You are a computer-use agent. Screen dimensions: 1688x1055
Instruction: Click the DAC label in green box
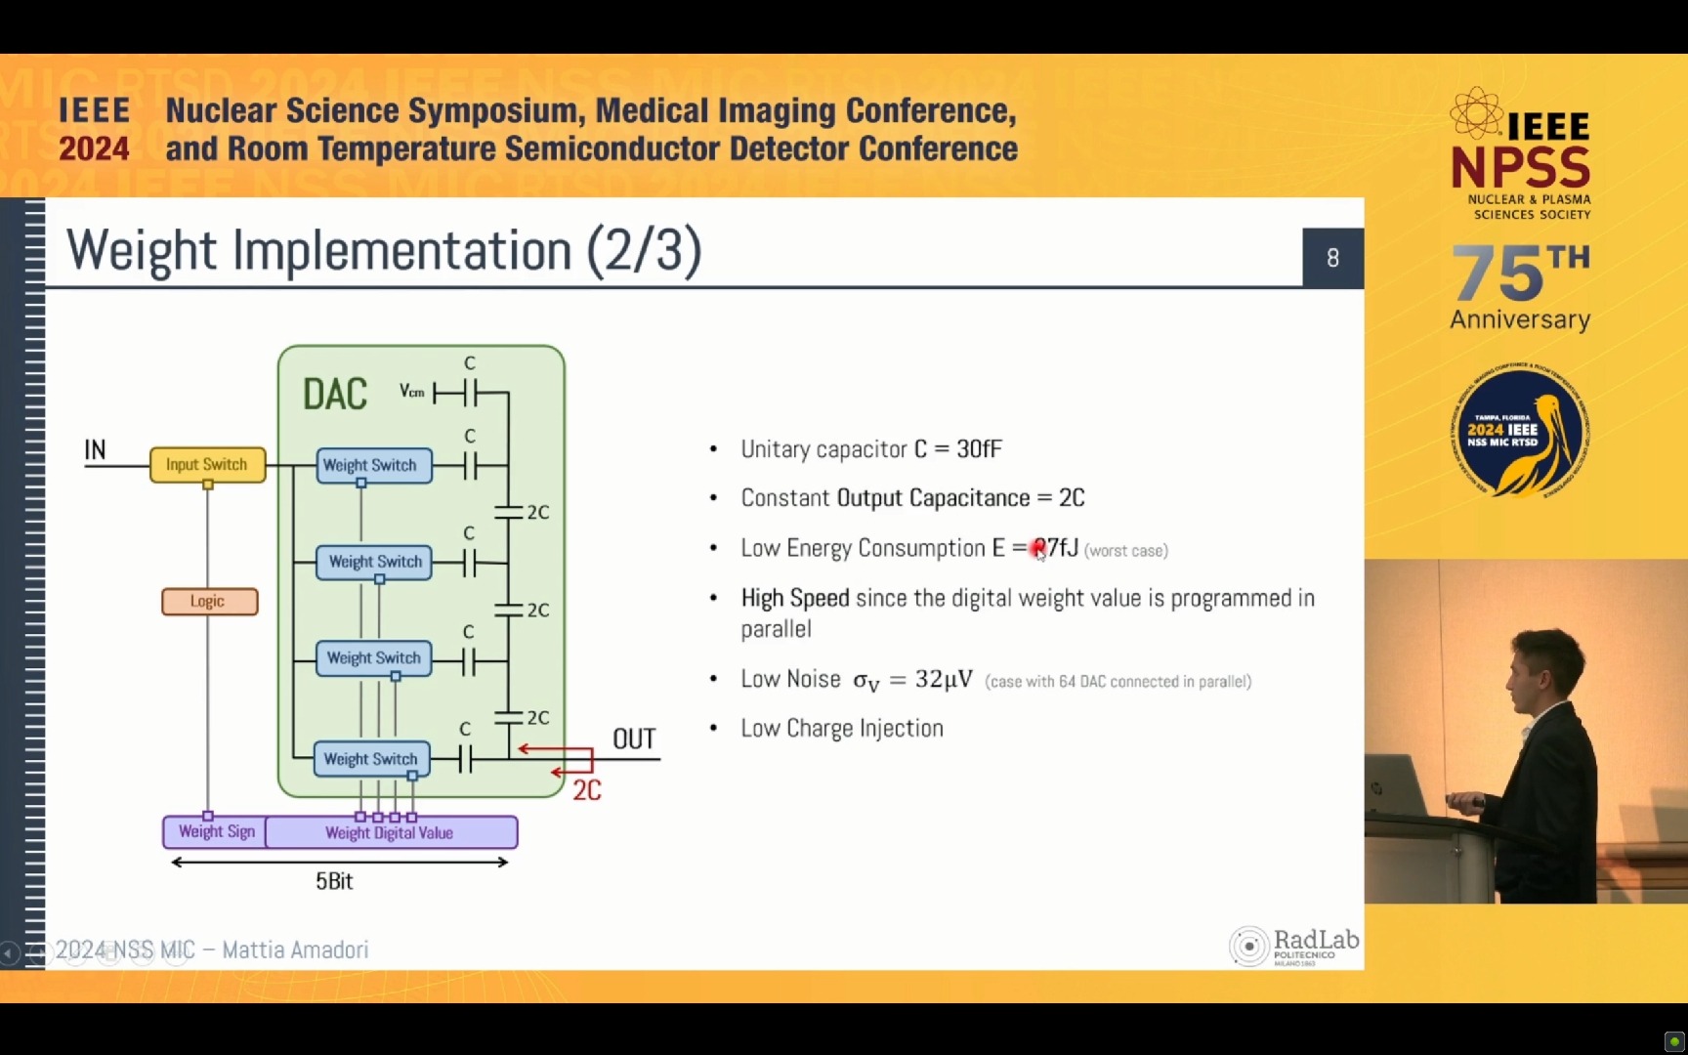click(335, 395)
